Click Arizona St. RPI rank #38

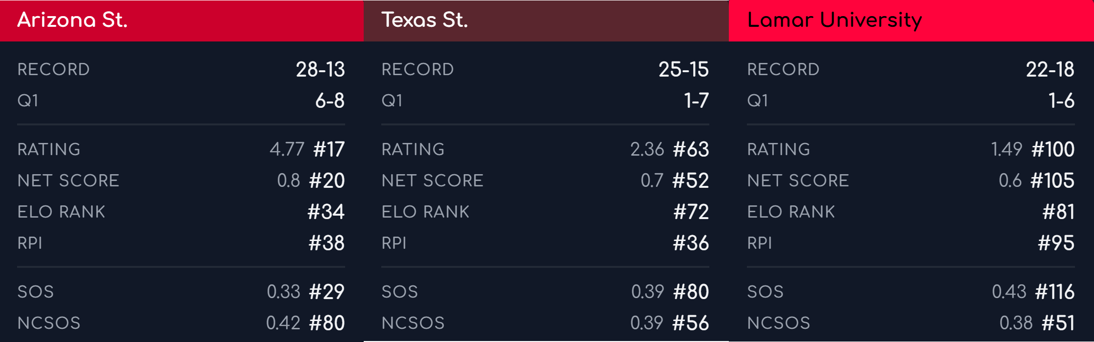pyautogui.click(x=327, y=243)
